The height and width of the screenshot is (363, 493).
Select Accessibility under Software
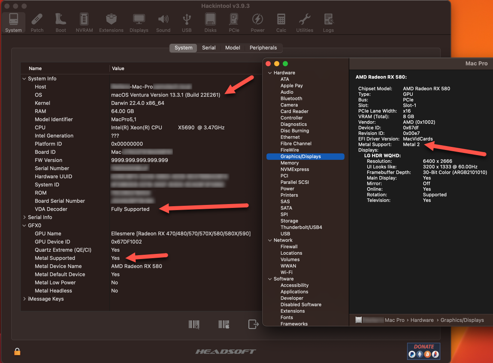click(295, 285)
